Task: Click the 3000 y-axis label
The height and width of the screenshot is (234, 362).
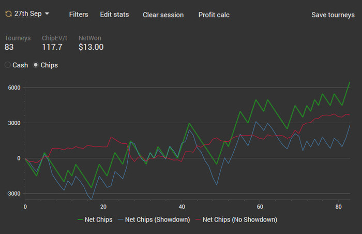Action: [14, 123]
